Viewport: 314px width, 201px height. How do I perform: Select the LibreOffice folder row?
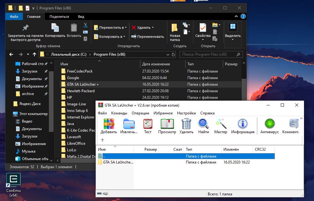(x=78, y=143)
